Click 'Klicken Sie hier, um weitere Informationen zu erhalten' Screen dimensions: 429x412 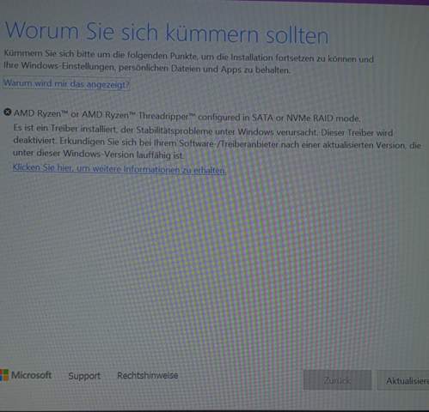pyautogui.click(x=120, y=169)
